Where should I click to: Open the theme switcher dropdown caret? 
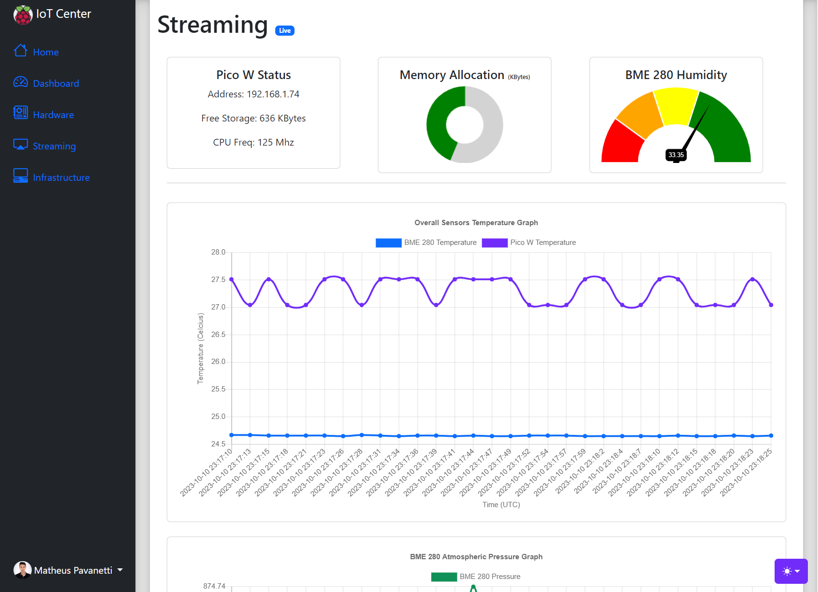coord(797,571)
